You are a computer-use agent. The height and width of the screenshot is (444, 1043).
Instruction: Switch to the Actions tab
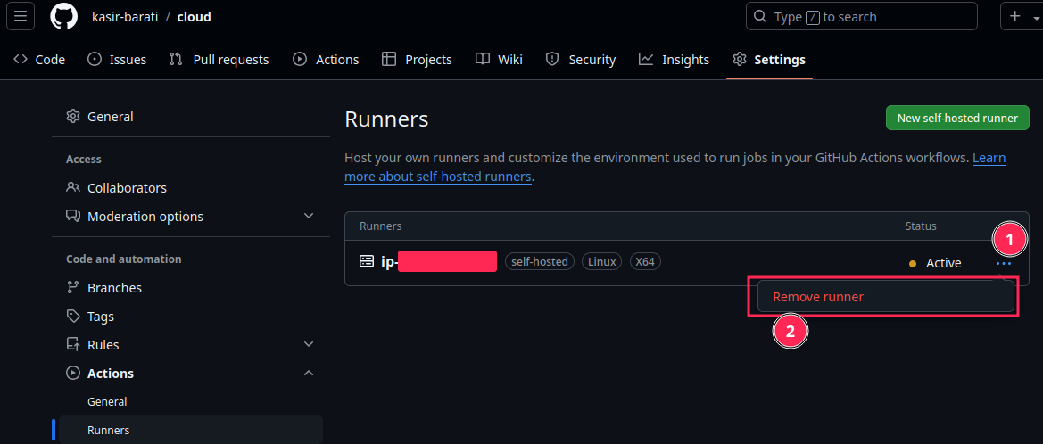click(326, 59)
